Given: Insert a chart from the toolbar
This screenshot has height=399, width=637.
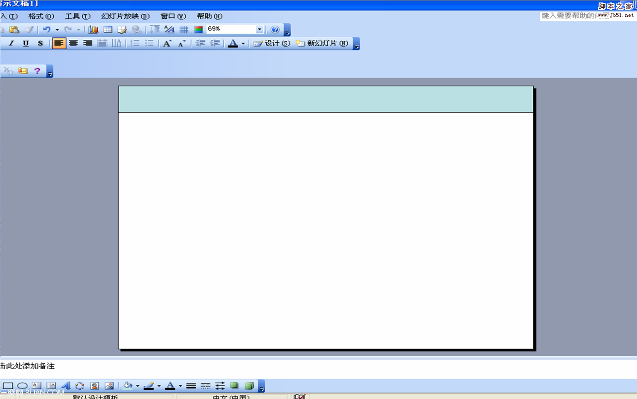Looking at the screenshot, I should (93, 30).
